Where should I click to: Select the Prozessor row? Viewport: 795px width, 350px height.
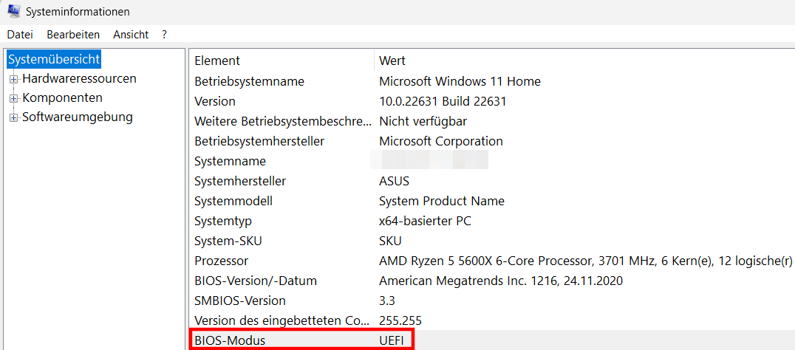point(221,261)
